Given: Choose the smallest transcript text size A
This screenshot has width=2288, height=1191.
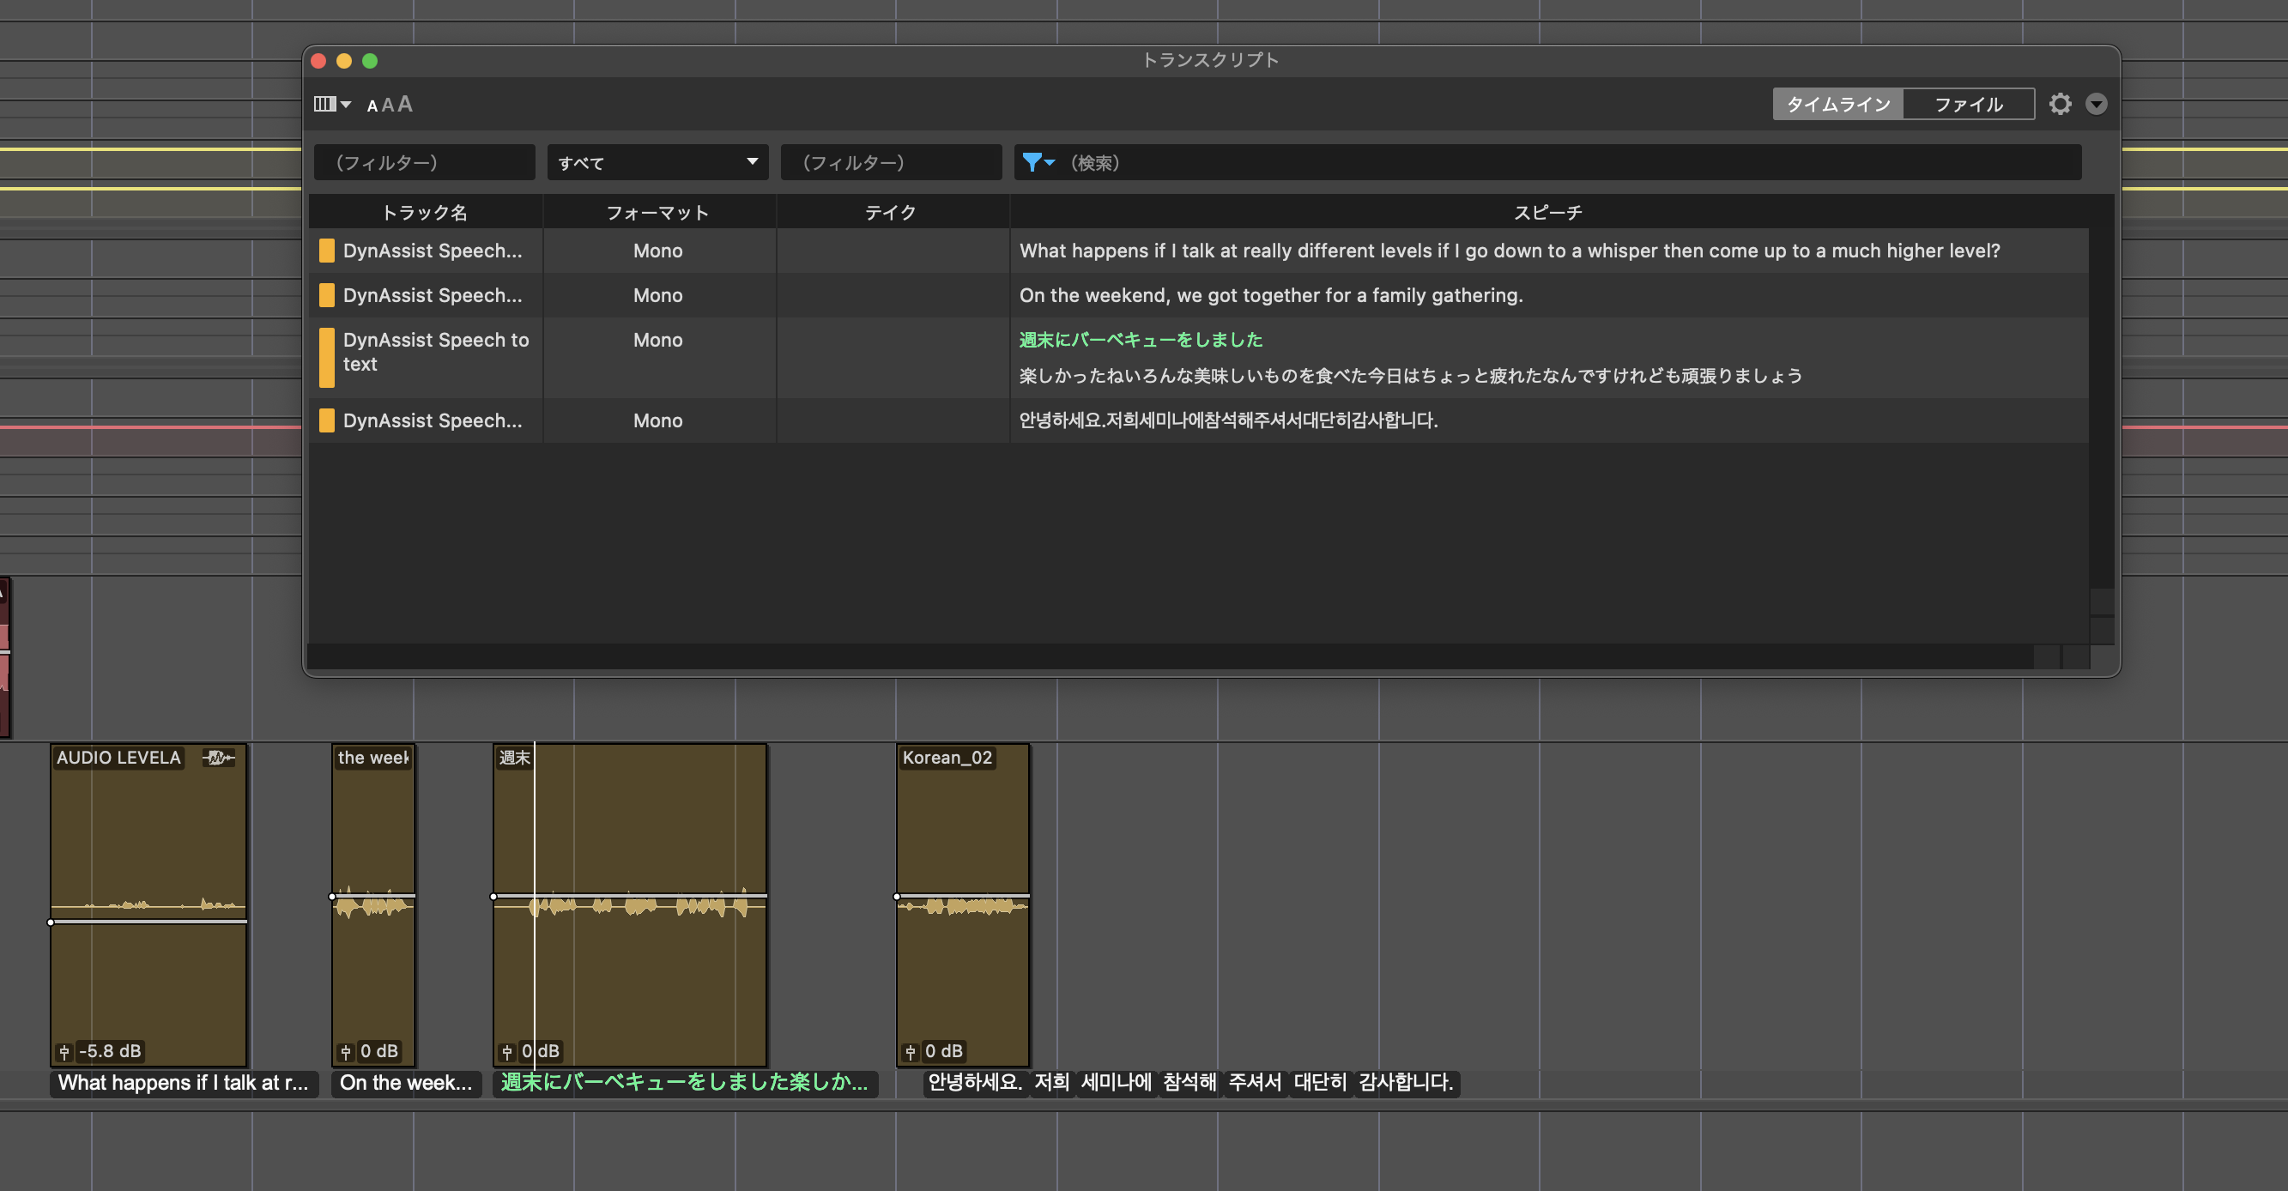Looking at the screenshot, I should (372, 106).
